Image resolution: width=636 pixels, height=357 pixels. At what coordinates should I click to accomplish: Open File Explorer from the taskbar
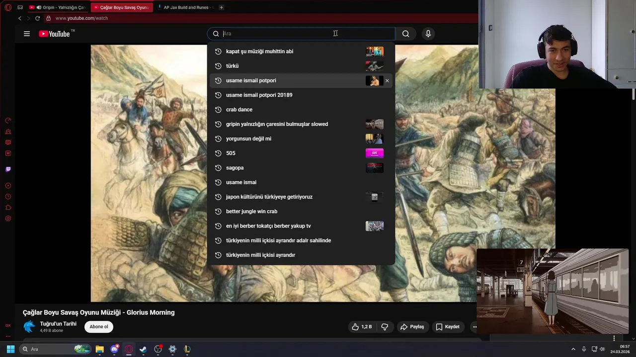(x=99, y=349)
